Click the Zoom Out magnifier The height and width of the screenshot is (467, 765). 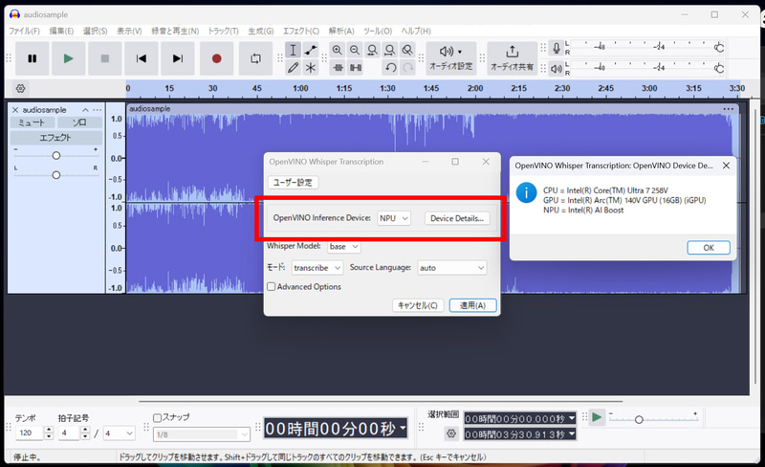tap(355, 50)
